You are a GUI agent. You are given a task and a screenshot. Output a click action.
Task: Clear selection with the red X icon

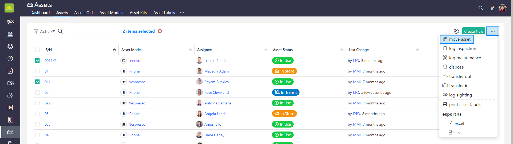(x=160, y=31)
